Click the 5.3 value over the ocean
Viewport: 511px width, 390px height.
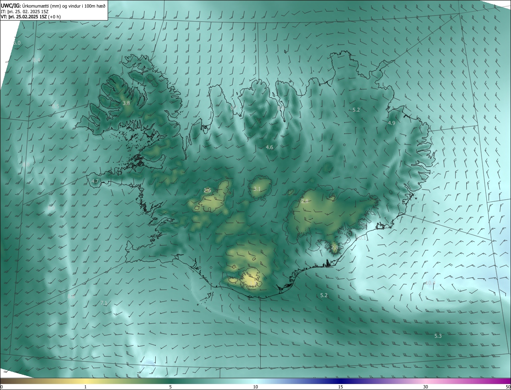(x=438, y=336)
